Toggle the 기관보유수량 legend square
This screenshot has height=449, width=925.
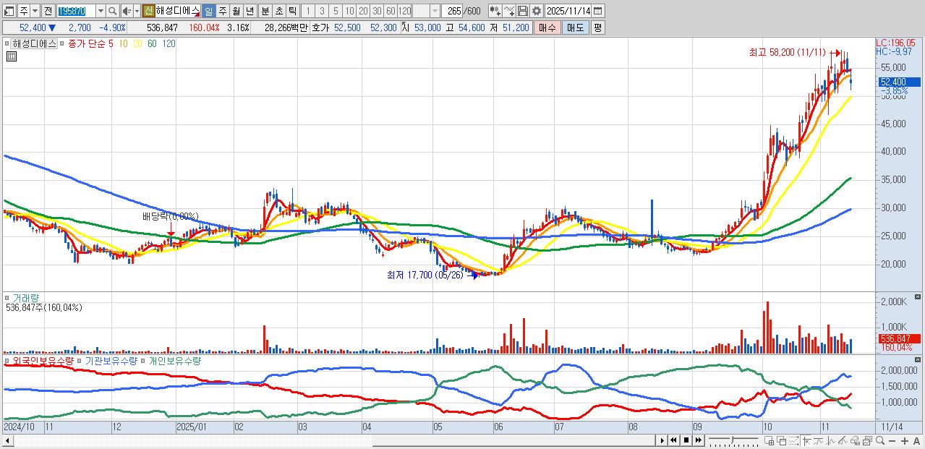pos(79,360)
